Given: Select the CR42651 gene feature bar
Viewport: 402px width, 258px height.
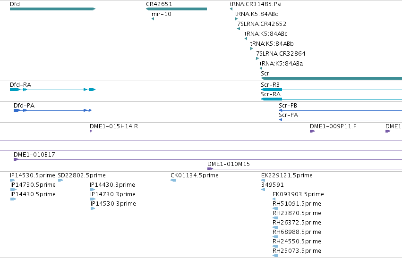Looking at the screenshot, I should point(176,9).
